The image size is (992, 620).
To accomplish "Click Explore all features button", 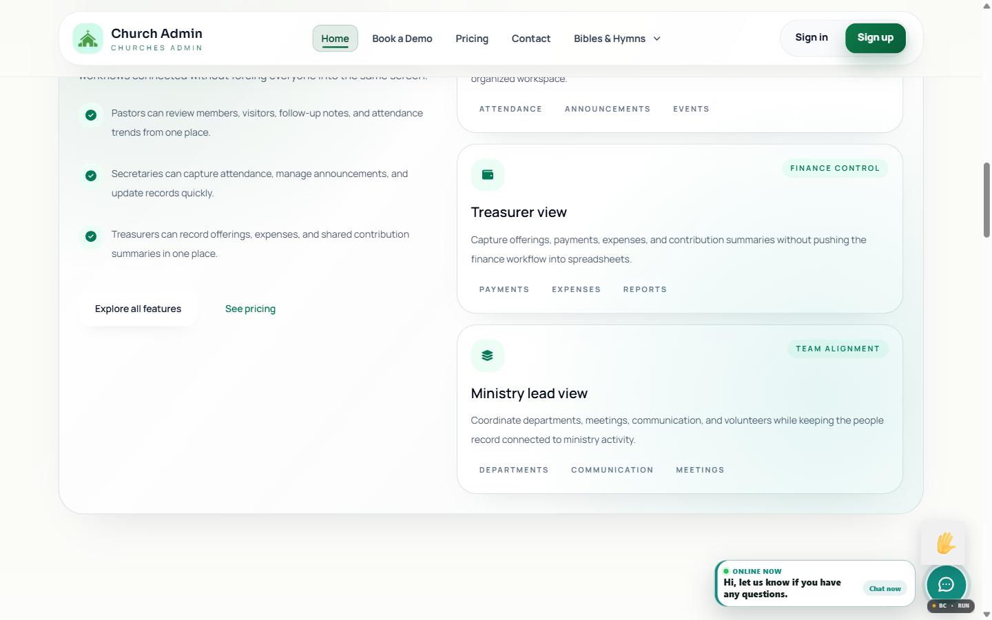I will 138,309.
